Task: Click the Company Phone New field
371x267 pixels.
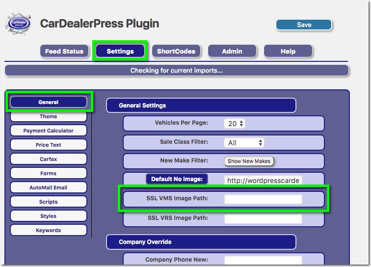Action: 263,260
